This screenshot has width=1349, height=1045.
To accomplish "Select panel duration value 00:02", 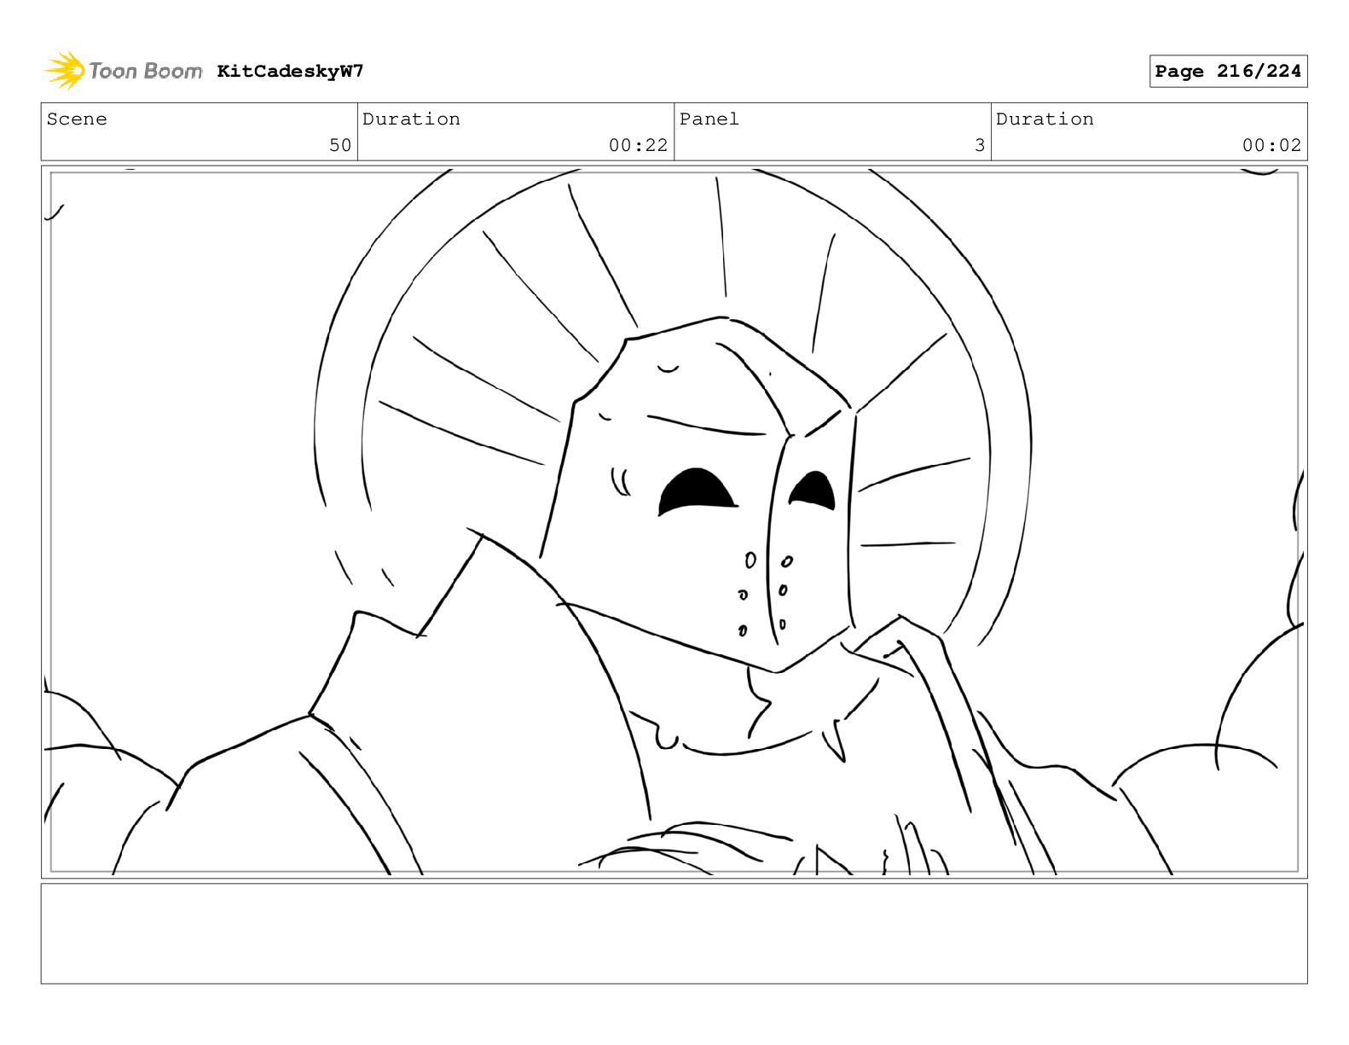I will click(1271, 145).
